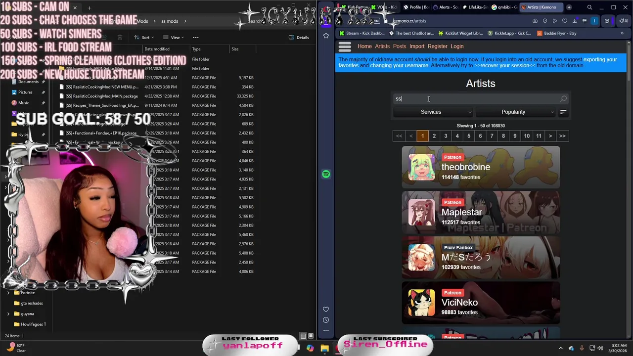Switch to the Profile | Bot browser tab

[415, 7]
